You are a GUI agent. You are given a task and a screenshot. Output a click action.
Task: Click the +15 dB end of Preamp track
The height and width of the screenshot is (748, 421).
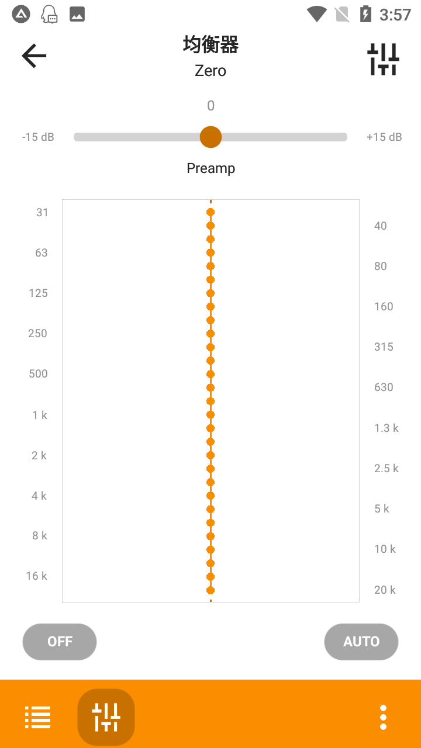(x=344, y=137)
